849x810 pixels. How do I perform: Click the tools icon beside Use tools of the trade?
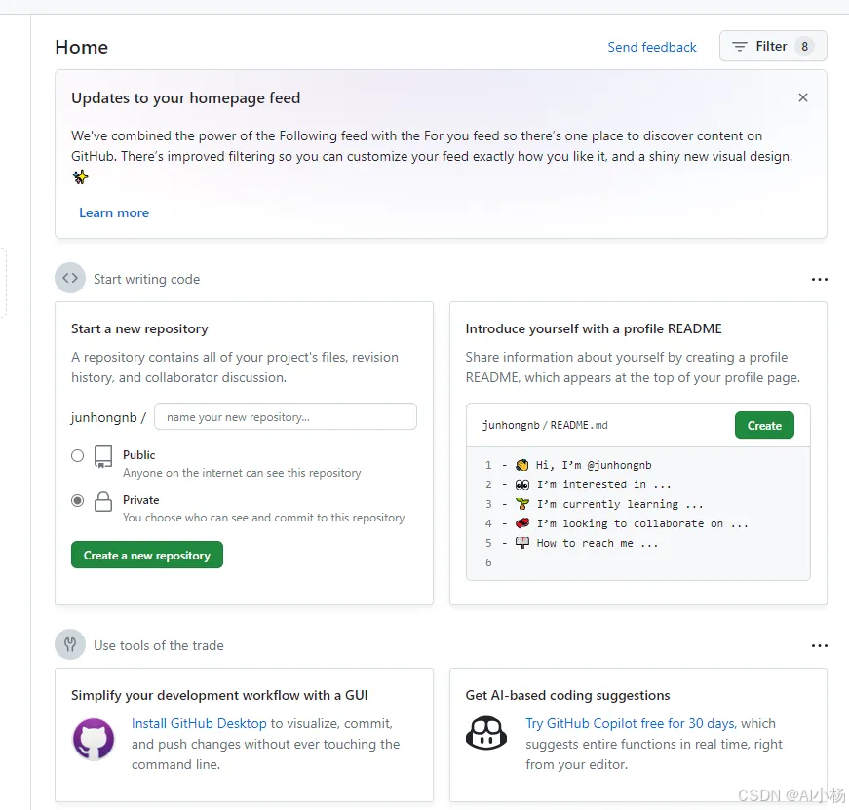[70, 644]
